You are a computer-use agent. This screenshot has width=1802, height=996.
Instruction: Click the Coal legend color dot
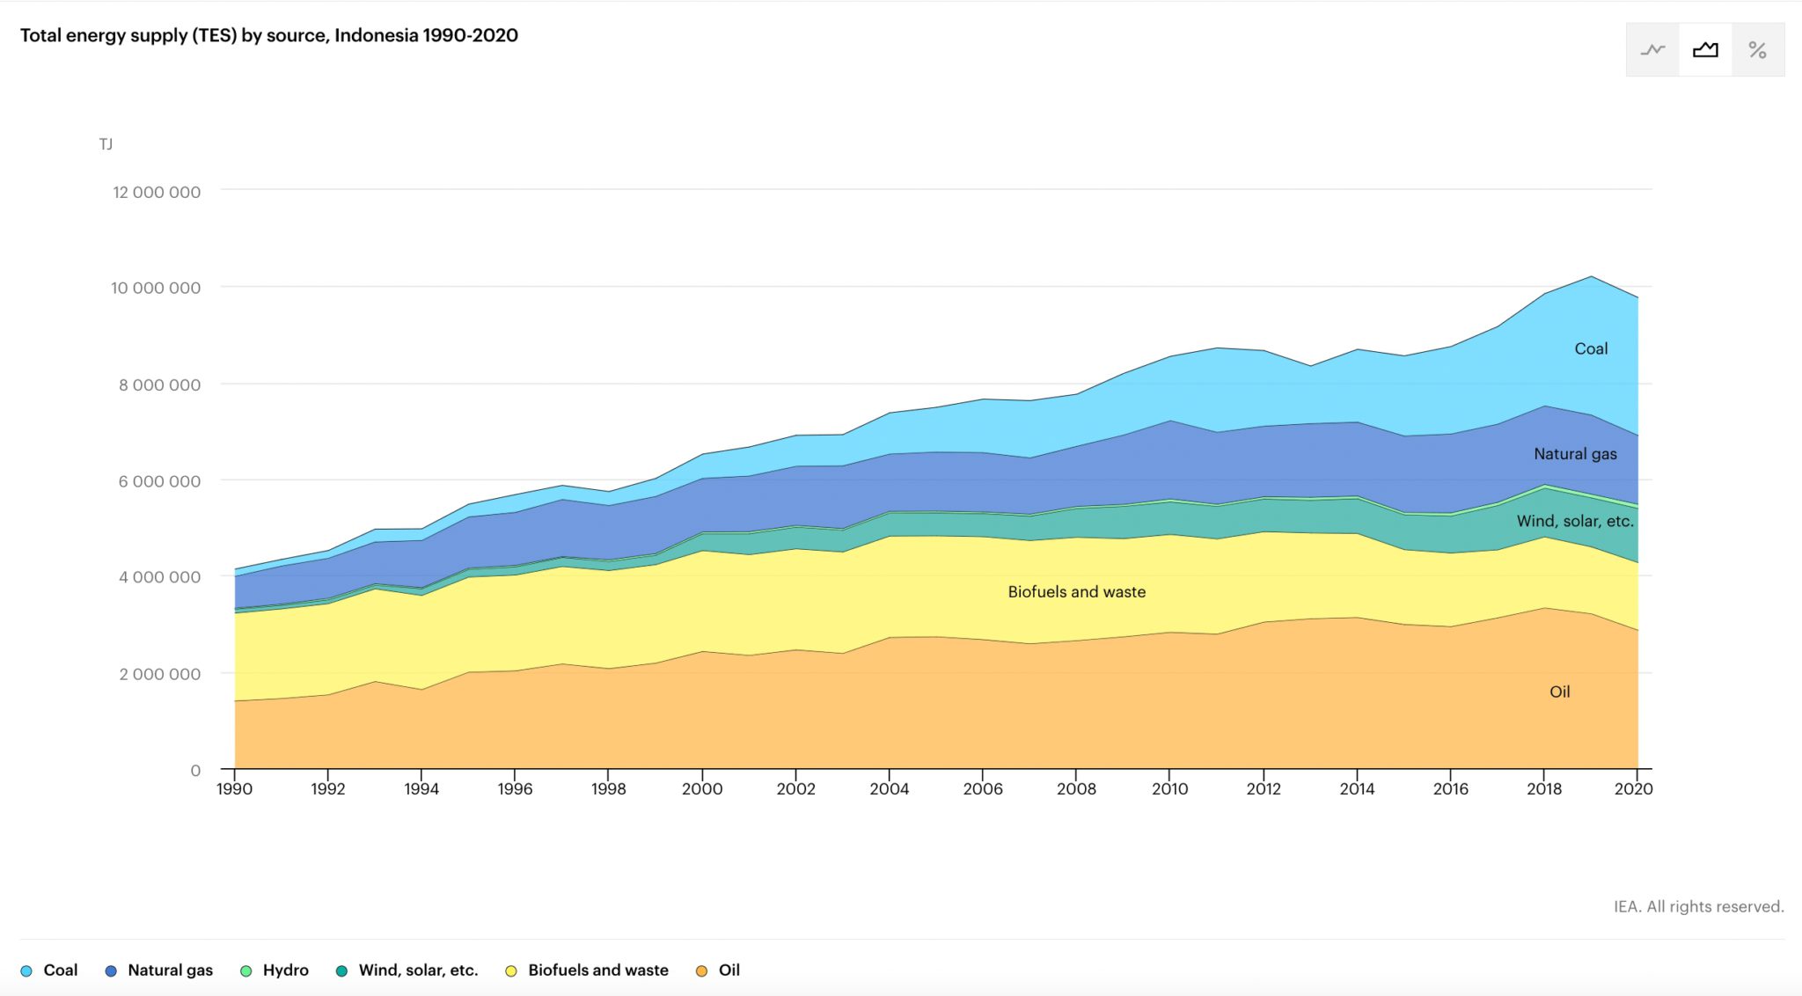click(x=26, y=970)
